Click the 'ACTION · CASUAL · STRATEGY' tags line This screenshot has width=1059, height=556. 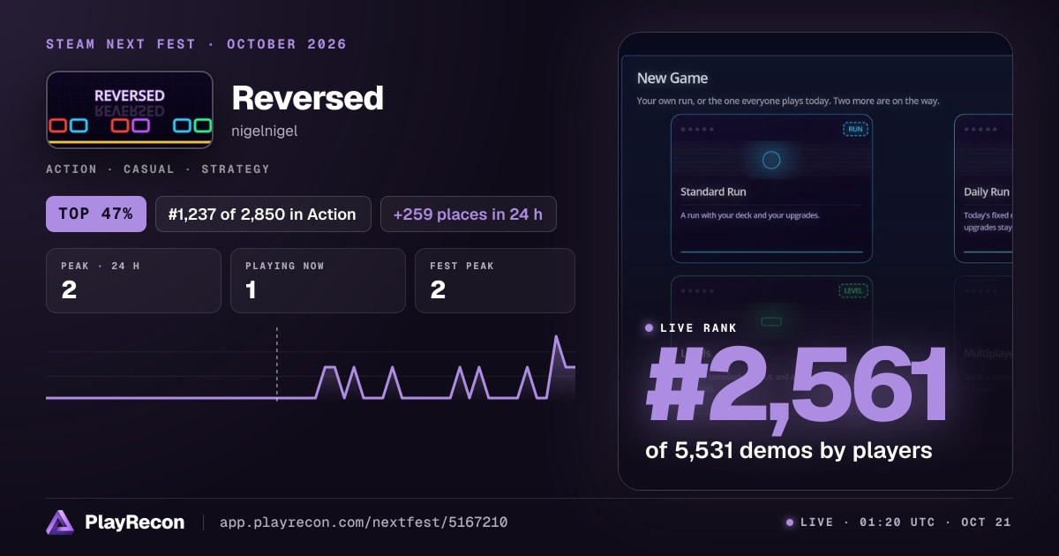point(158,169)
